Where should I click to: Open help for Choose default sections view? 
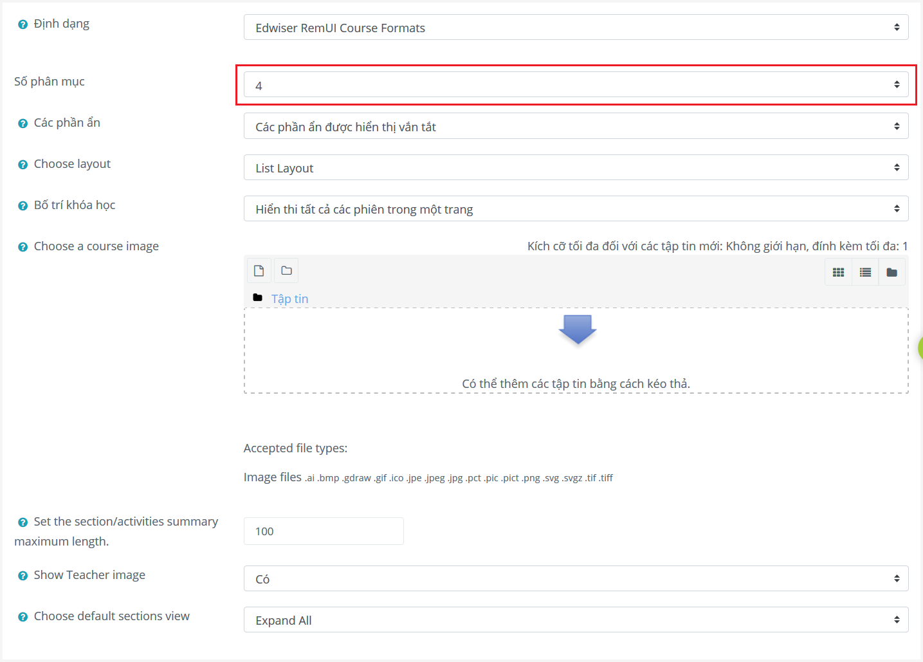[23, 617]
